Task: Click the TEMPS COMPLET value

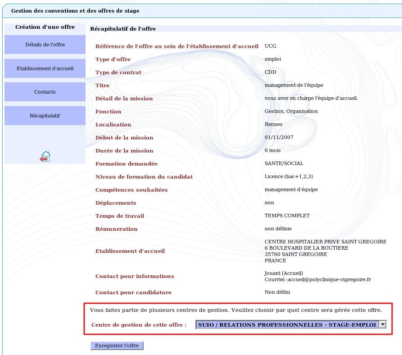Action: tap(287, 216)
